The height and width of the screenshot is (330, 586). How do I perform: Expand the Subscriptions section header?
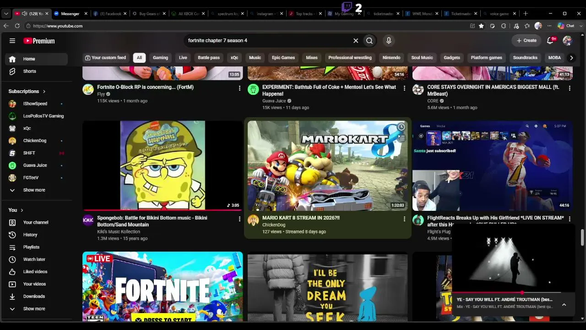pyautogui.click(x=27, y=91)
